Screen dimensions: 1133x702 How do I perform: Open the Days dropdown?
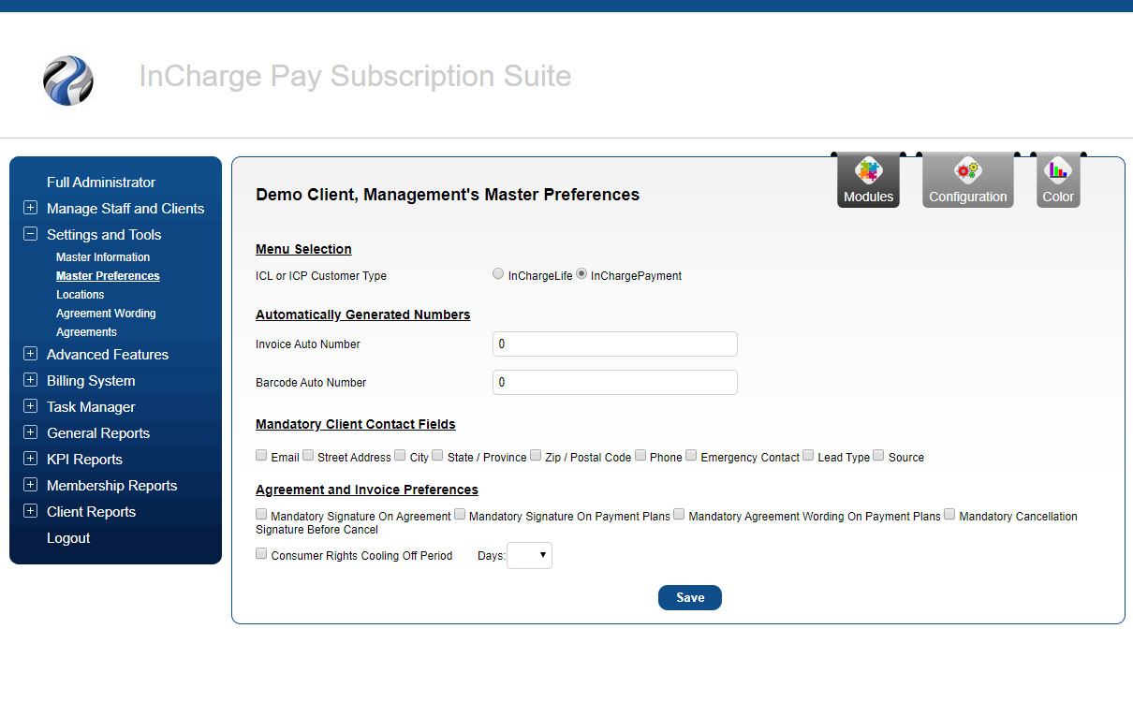(529, 556)
